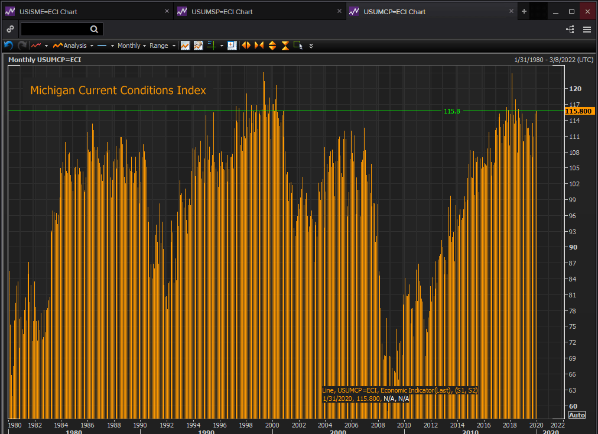
Task: Toggle the first chart display mode icon
Action: tap(186, 46)
